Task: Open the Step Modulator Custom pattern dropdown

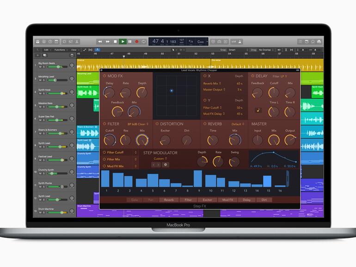Action: tap(160, 158)
